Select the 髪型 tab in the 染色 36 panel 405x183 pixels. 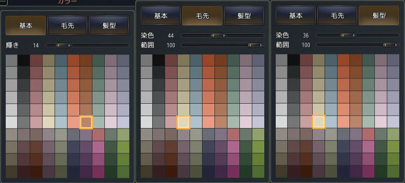pos(379,15)
